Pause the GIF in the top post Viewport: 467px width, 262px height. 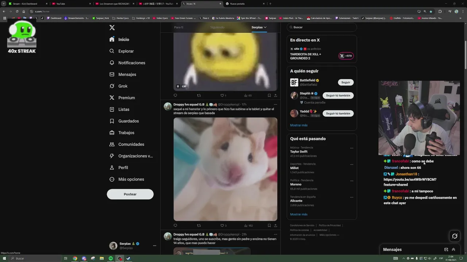coord(178,86)
